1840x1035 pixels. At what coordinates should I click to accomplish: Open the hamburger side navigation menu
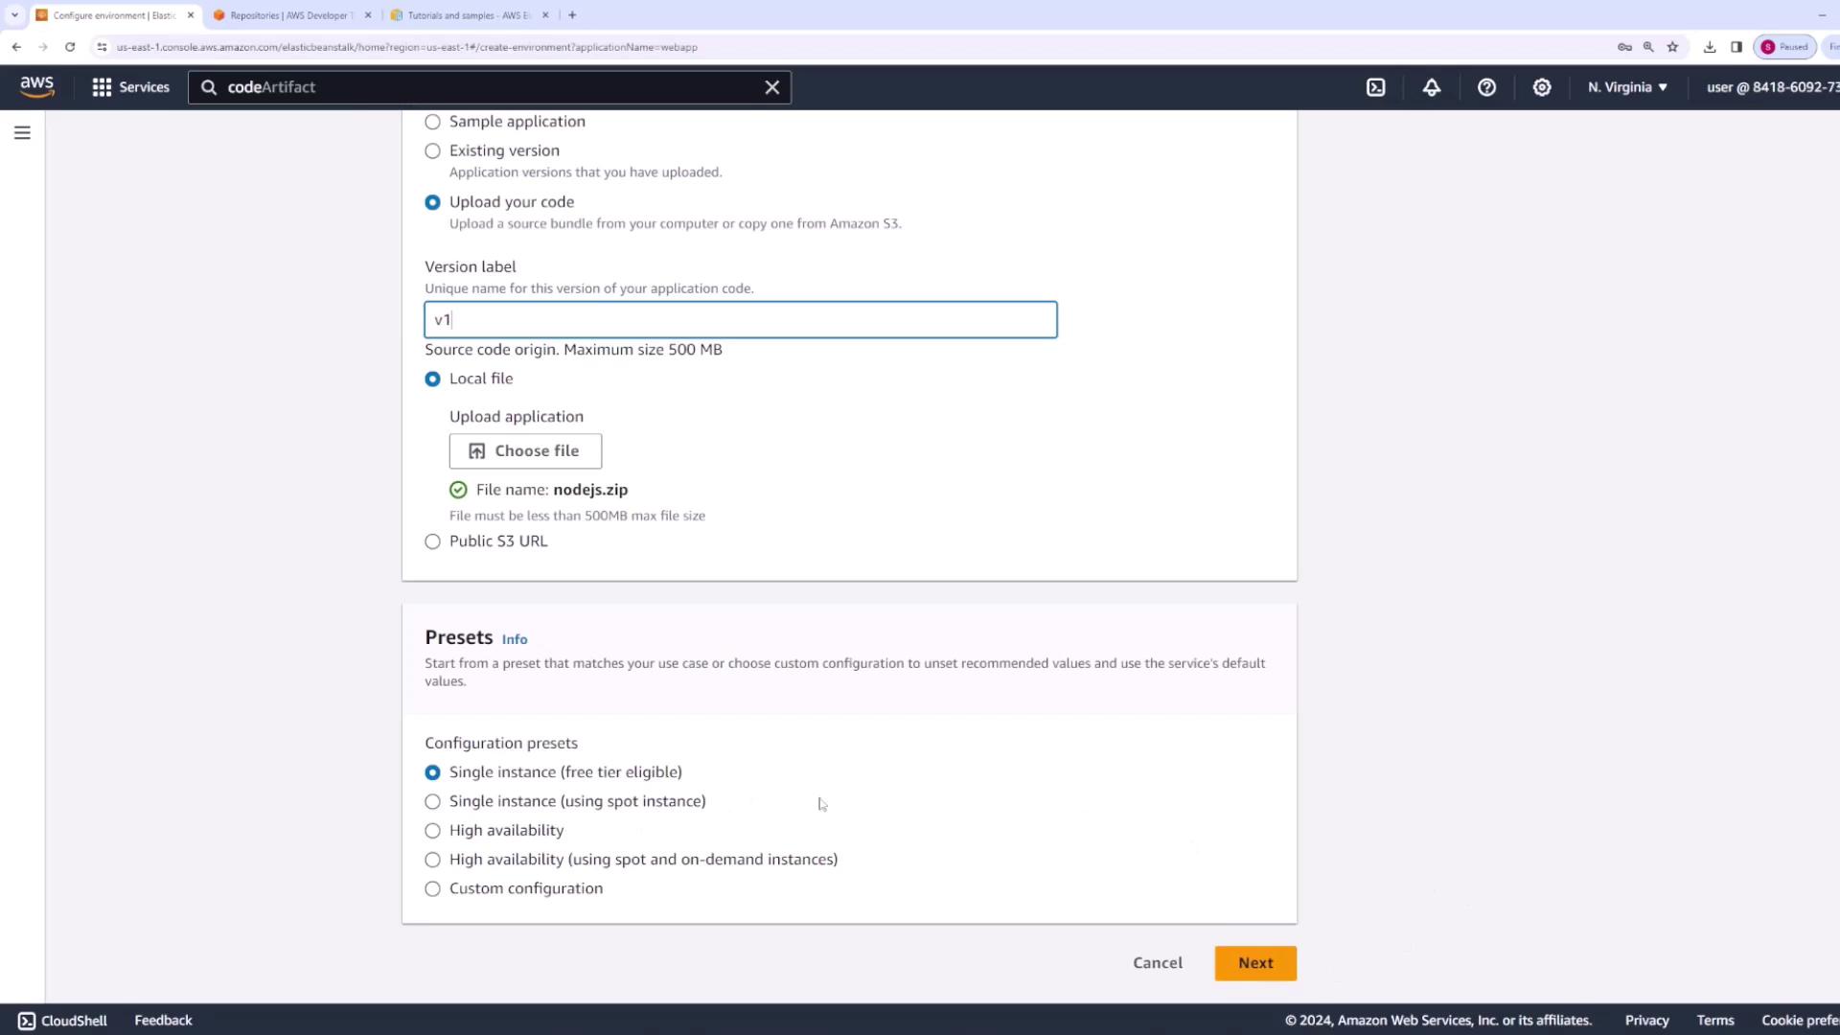pyautogui.click(x=22, y=133)
